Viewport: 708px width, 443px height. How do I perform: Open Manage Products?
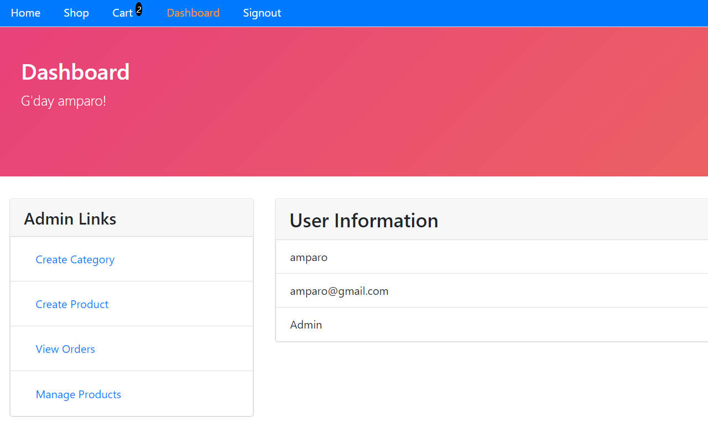(x=78, y=394)
